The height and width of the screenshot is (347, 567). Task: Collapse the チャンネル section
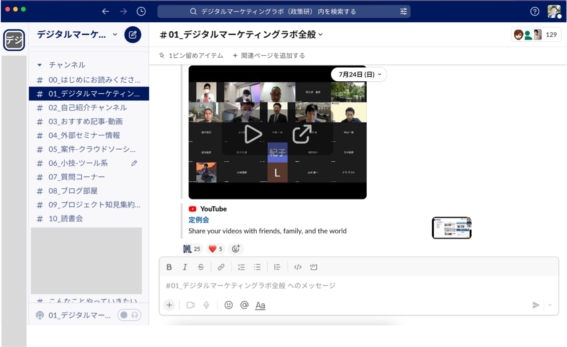point(40,65)
